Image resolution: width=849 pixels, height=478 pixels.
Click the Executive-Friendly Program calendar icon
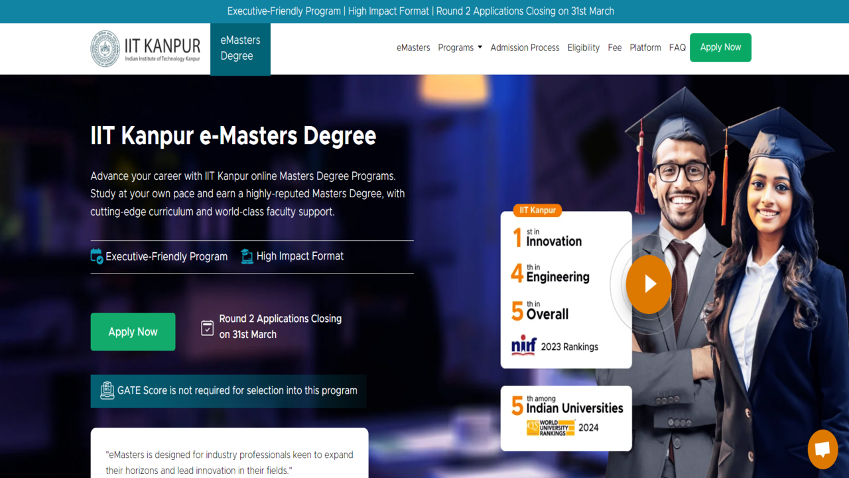click(97, 256)
